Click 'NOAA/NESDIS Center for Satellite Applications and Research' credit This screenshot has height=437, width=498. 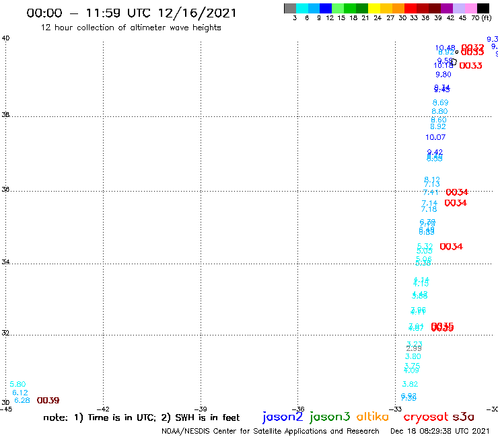point(271,431)
